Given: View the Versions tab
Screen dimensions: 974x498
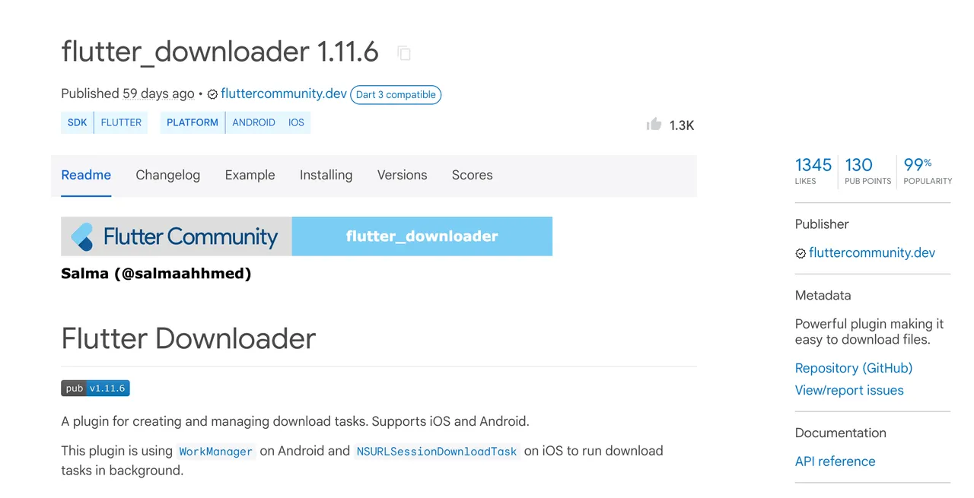Looking at the screenshot, I should pyautogui.click(x=402, y=175).
